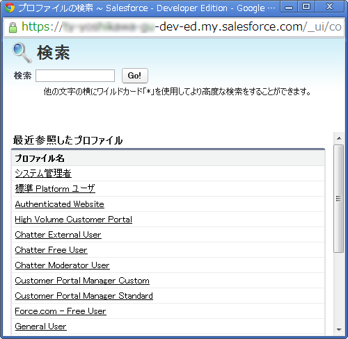Image resolution: width=348 pixels, height=339 pixels.
Task: Choose Customer Portal Manager Custom profile
Action: tap(82, 281)
